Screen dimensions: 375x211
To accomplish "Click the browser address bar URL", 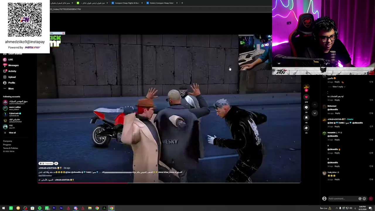I will 65,9.
